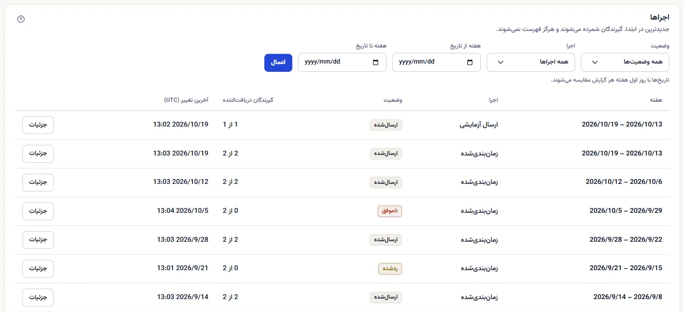The width and height of the screenshot is (684, 312).
Task: Open the help question-mark icon
Action: (x=21, y=19)
